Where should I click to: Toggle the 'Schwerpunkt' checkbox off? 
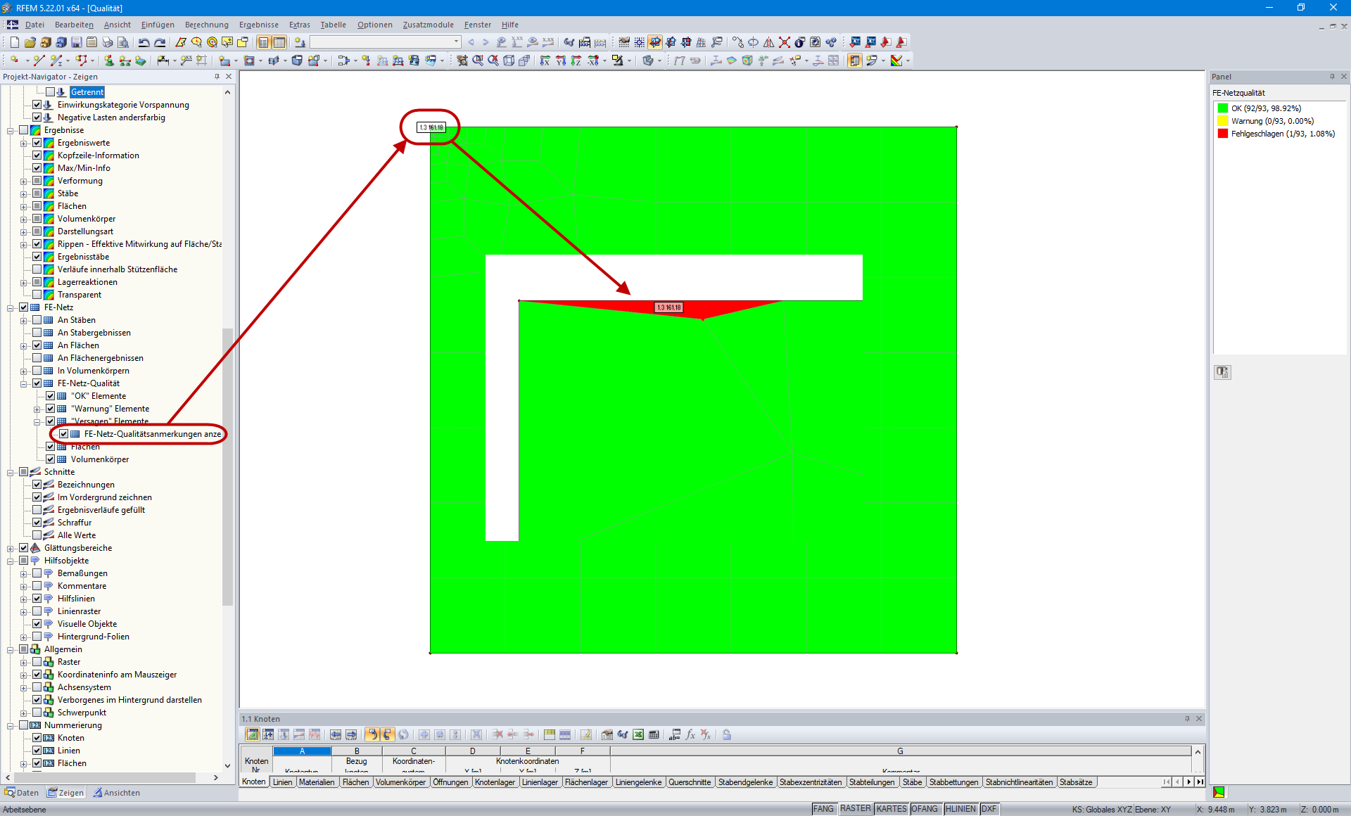(37, 712)
